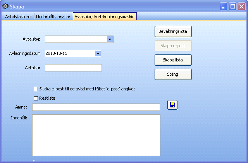Enable 'Skicka e-post till de avtal' checkbox
This screenshot has height=163, width=248.
36,89
